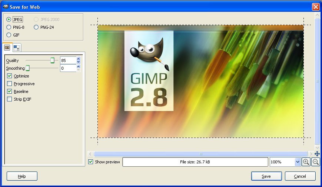
Task: Select the GIF format option
Action: point(9,35)
